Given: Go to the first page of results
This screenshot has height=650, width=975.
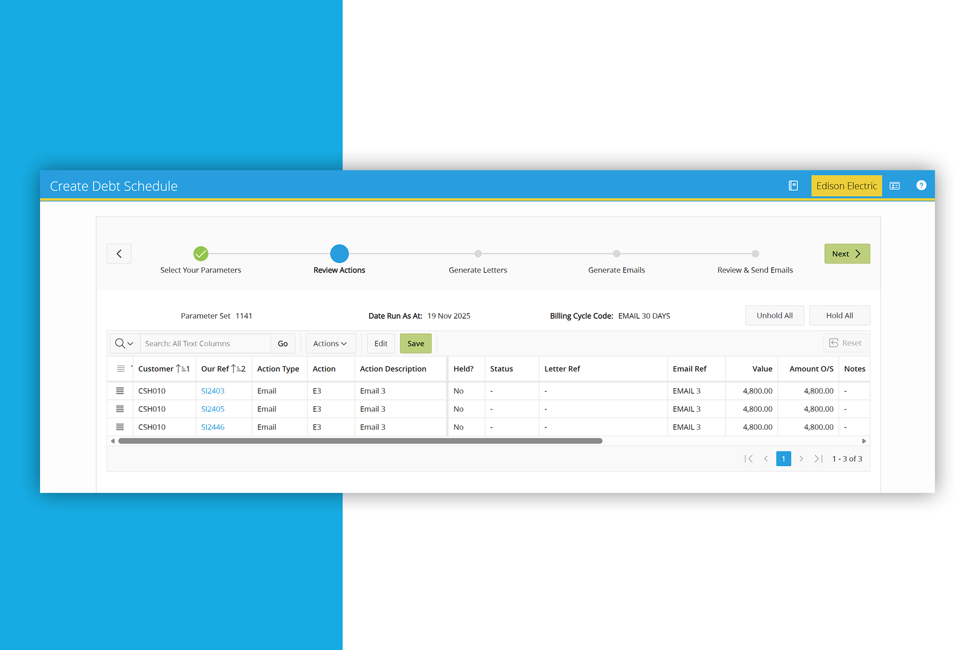Looking at the screenshot, I should pos(749,459).
